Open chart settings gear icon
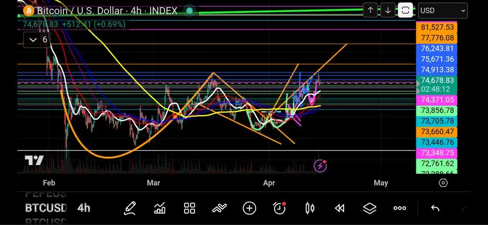The width and height of the screenshot is (488, 225). (443, 183)
